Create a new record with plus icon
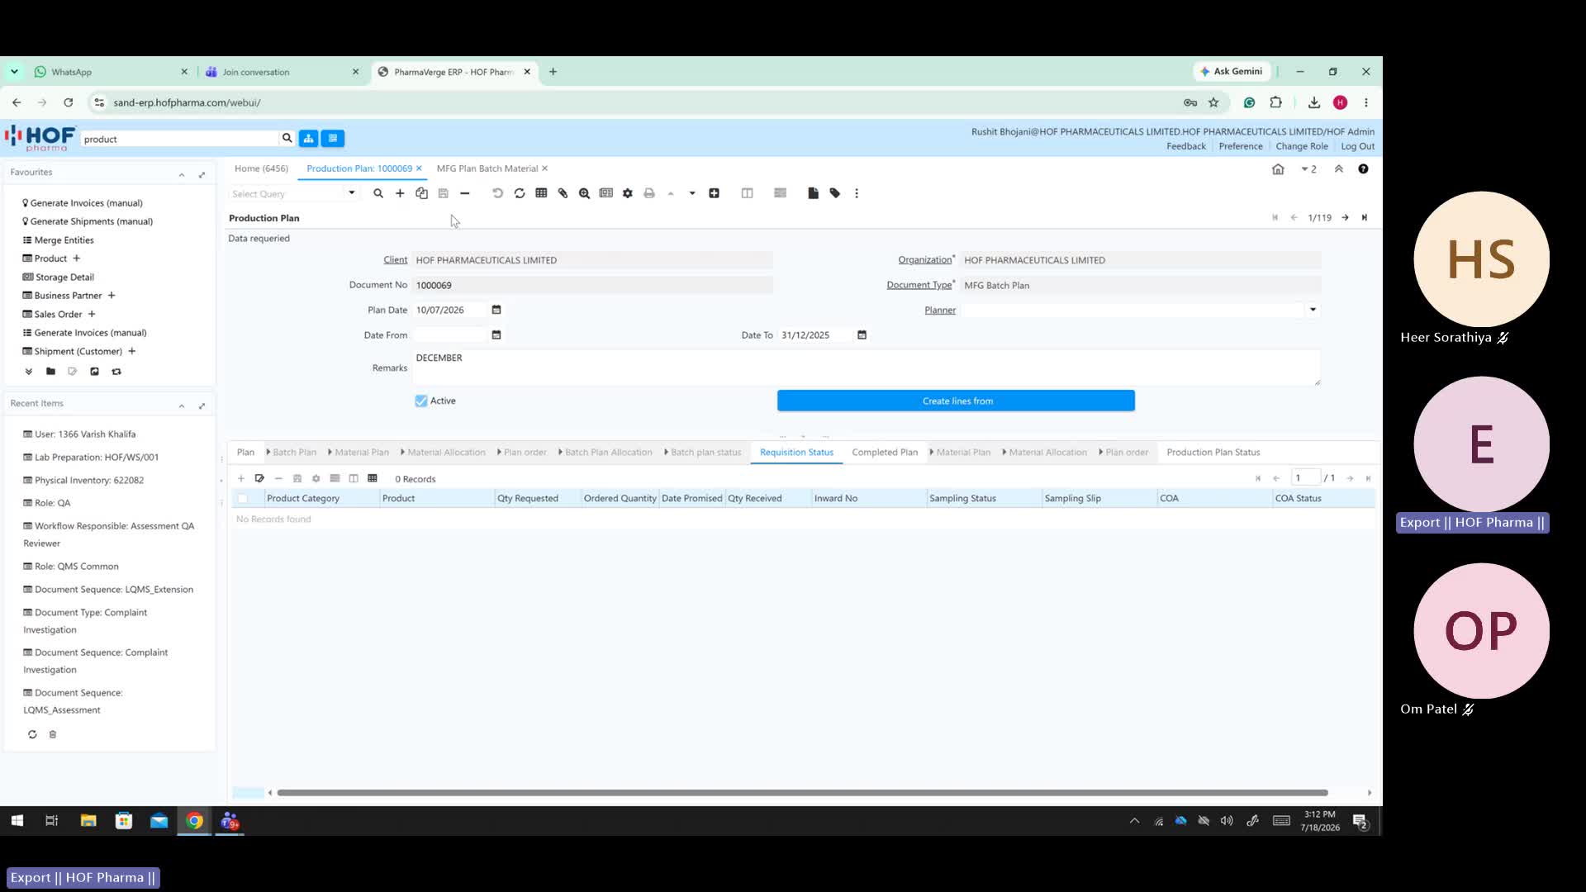This screenshot has width=1586, height=892. click(400, 193)
